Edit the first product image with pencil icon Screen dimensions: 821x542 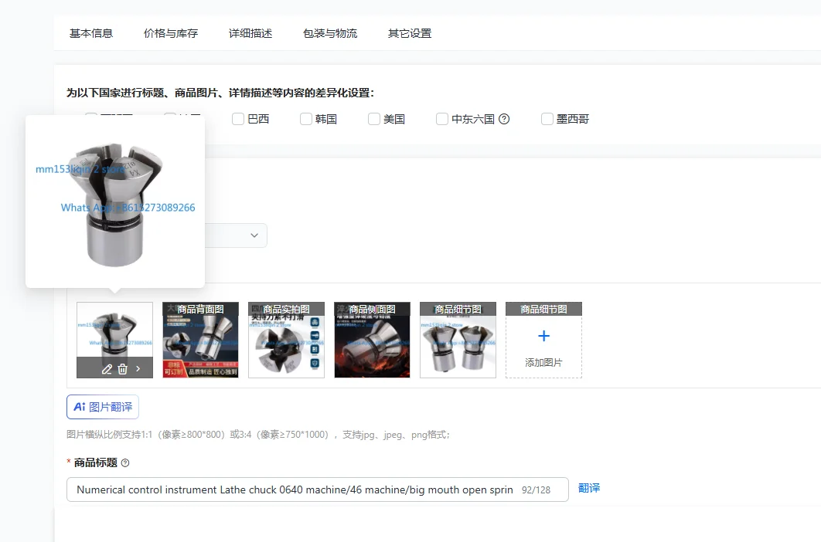click(x=107, y=369)
